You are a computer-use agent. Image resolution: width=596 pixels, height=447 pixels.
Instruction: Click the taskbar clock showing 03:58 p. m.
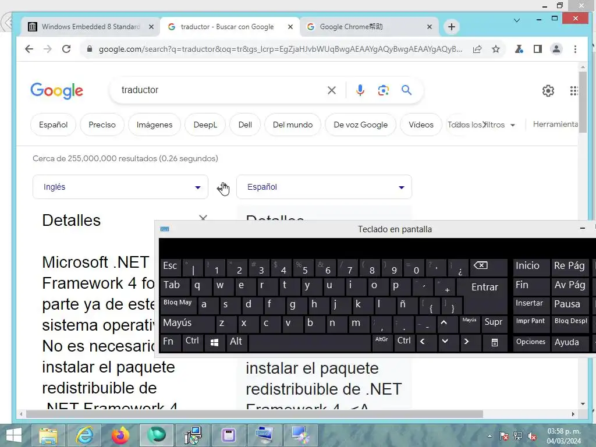(564, 436)
